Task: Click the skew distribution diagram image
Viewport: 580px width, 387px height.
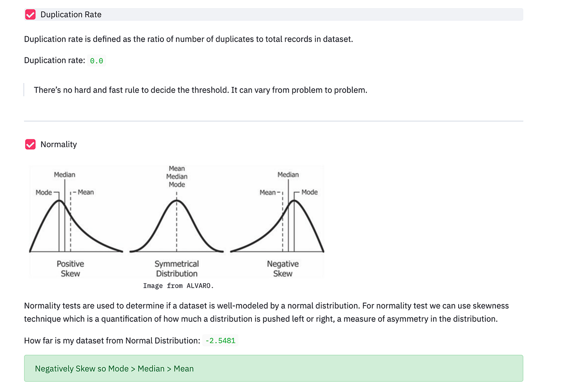Action: pos(177,221)
